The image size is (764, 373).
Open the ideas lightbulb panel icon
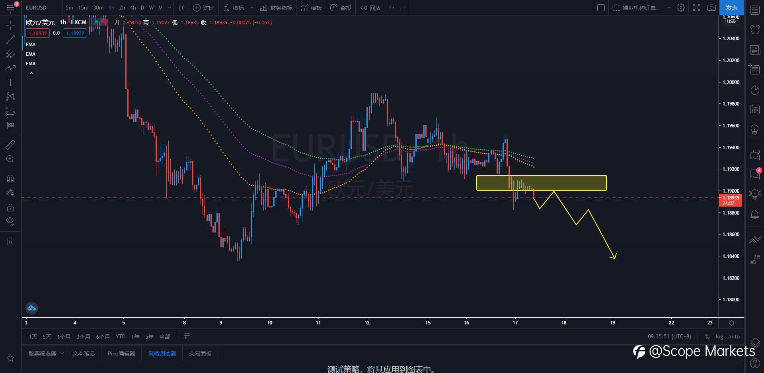pos(755,129)
